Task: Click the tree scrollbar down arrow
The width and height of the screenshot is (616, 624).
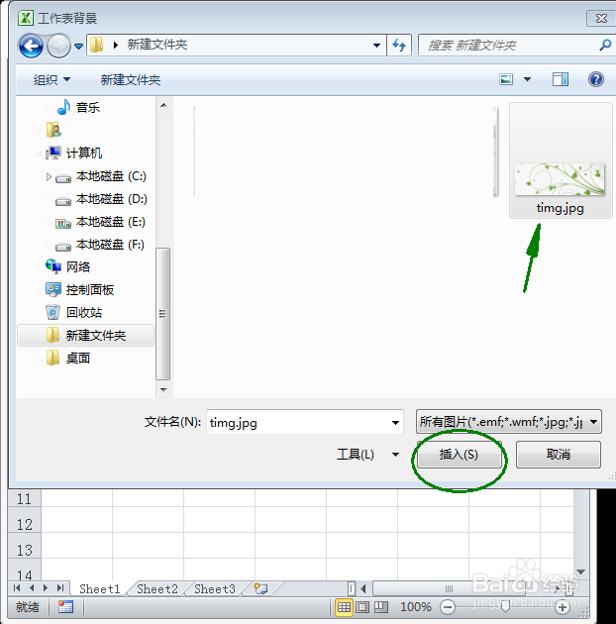Action: pyautogui.click(x=163, y=389)
